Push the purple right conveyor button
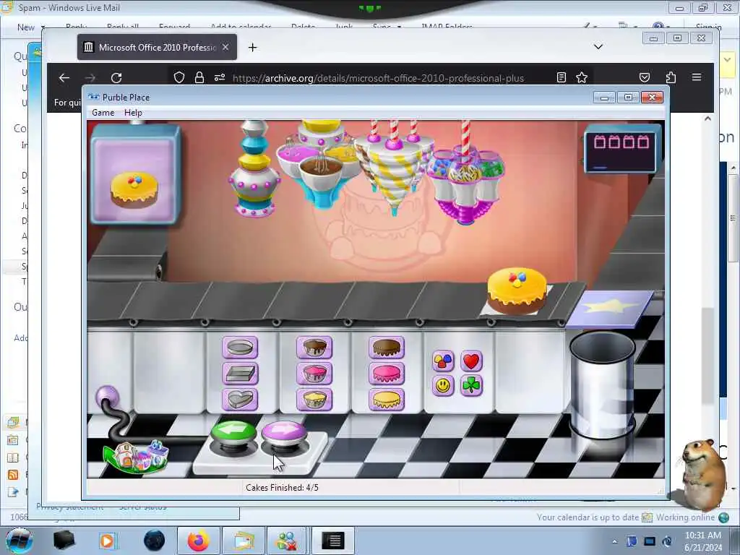This screenshot has width=740, height=555. [x=283, y=434]
